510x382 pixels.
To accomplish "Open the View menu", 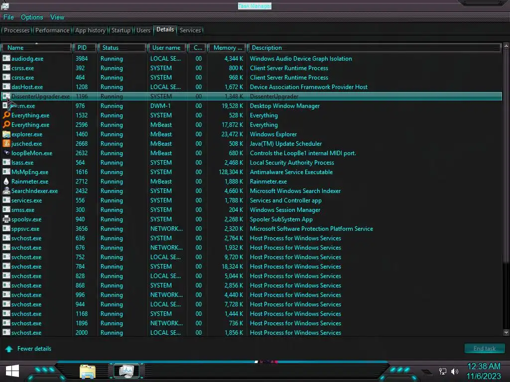I will tap(57, 17).
